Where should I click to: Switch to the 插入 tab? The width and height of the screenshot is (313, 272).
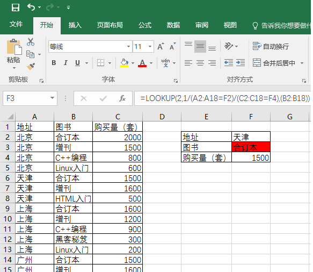[75, 25]
